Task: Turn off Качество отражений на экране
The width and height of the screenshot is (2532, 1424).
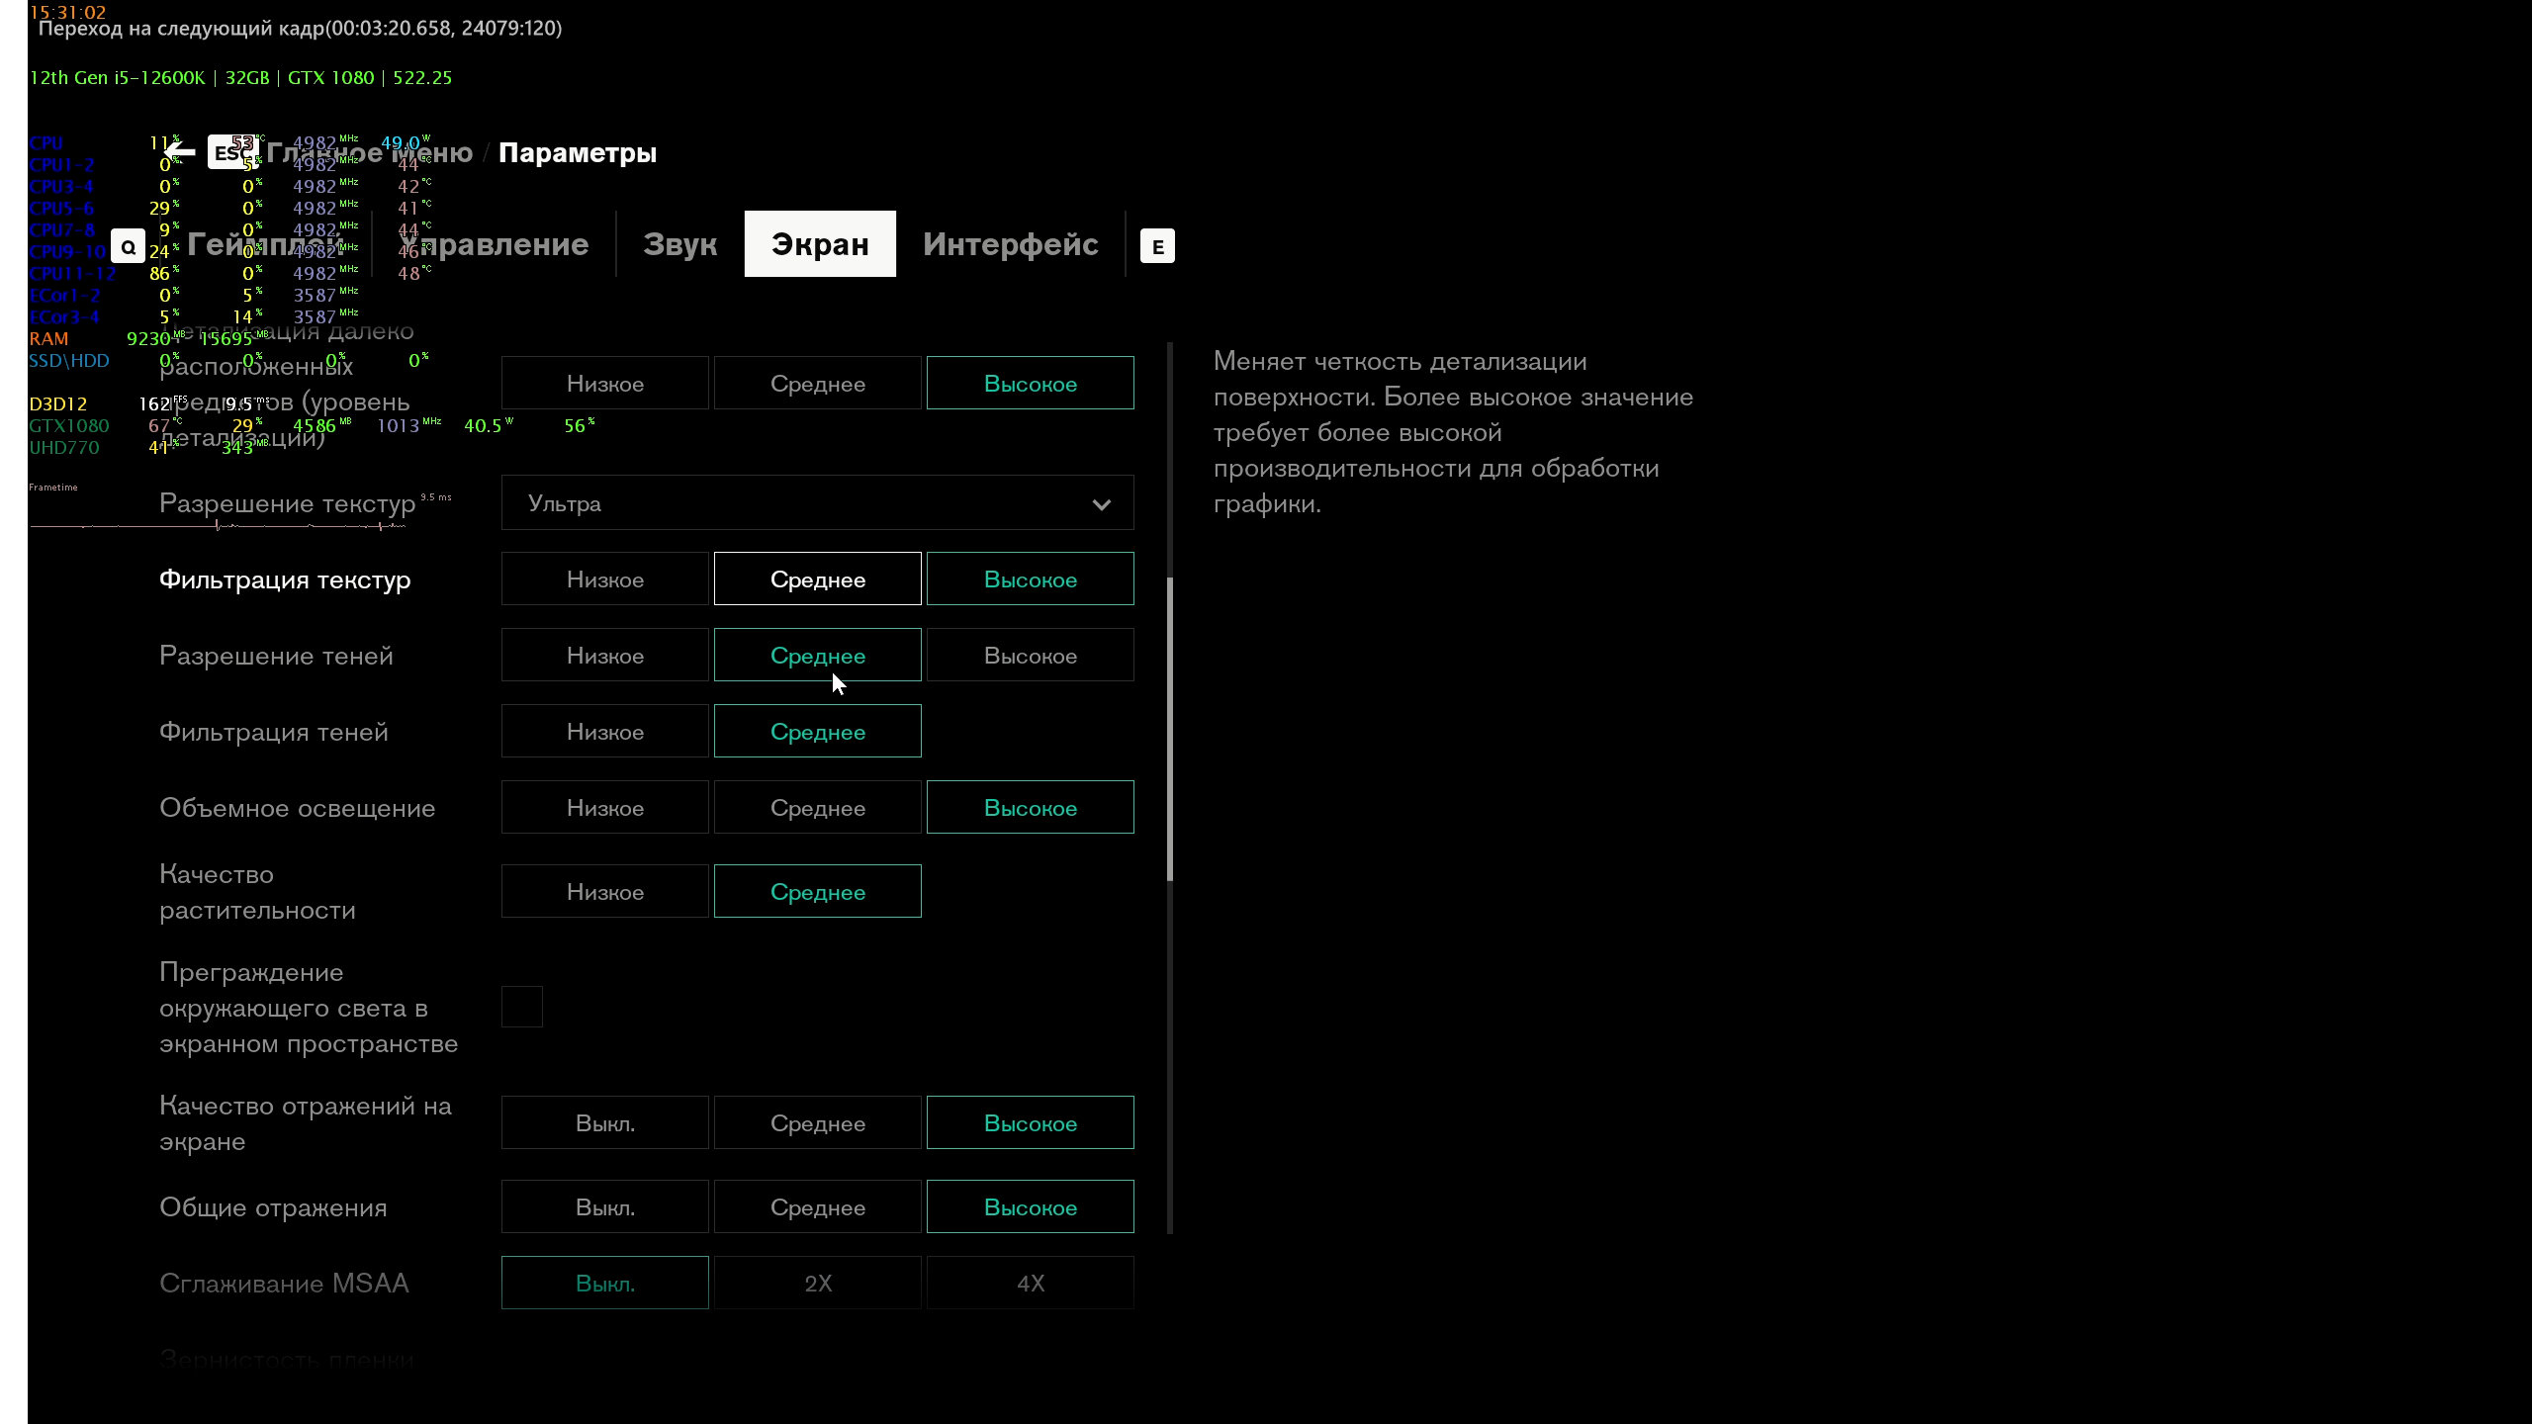Action: [x=604, y=1123]
